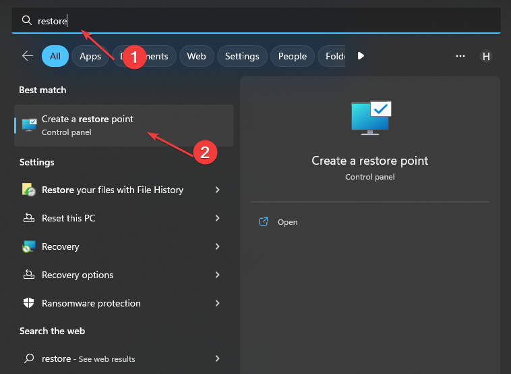This screenshot has height=374, width=511.
Task: Open 'Create a restore point' best match result
Action: 123,126
